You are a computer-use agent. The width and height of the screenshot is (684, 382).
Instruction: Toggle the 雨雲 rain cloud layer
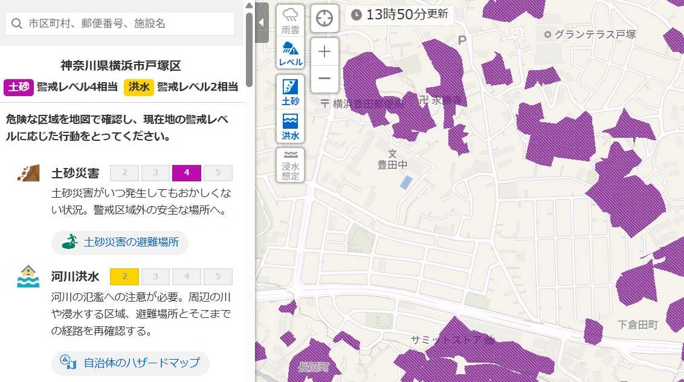(x=291, y=21)
